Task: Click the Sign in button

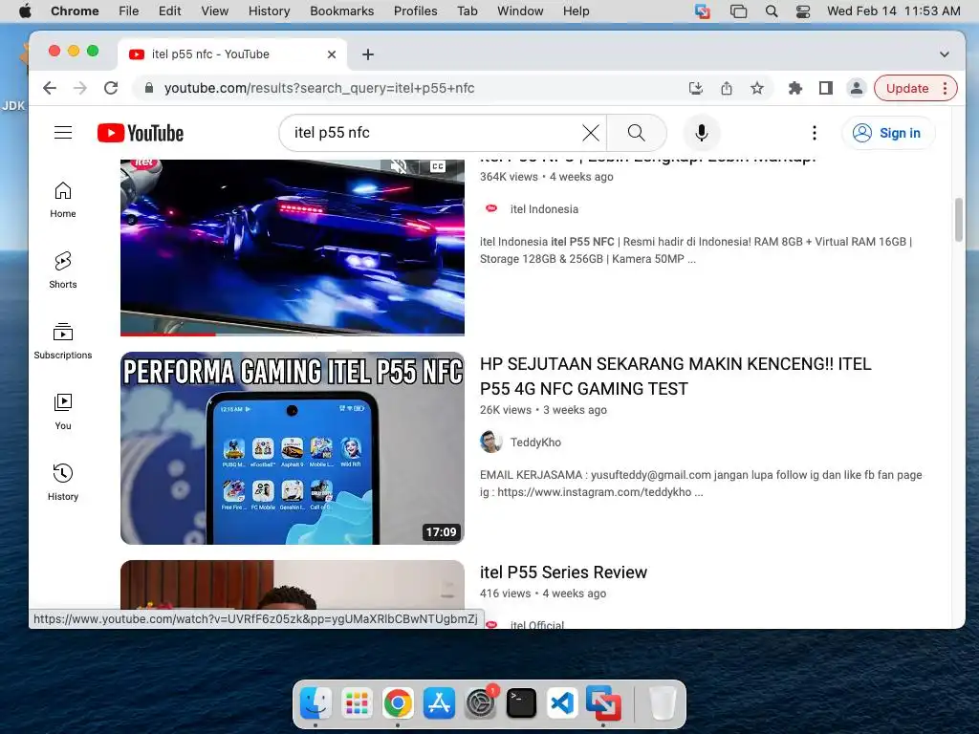Action: tap(888, 133)
